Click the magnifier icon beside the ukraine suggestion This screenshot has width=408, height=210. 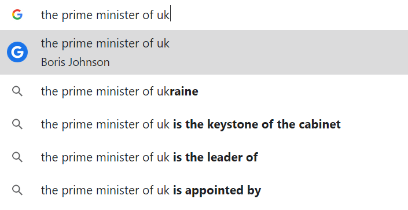pyautogui.click(x=17, y=91)
